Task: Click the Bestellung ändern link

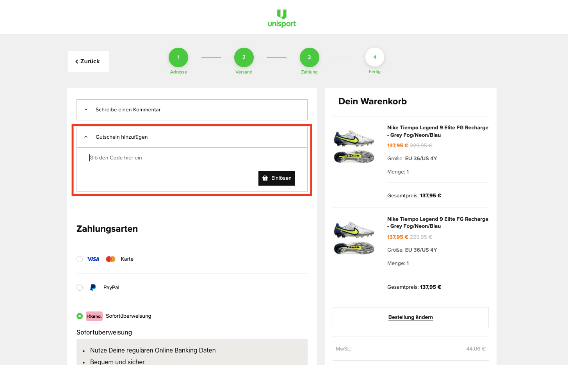Action: tap(411, 317)
